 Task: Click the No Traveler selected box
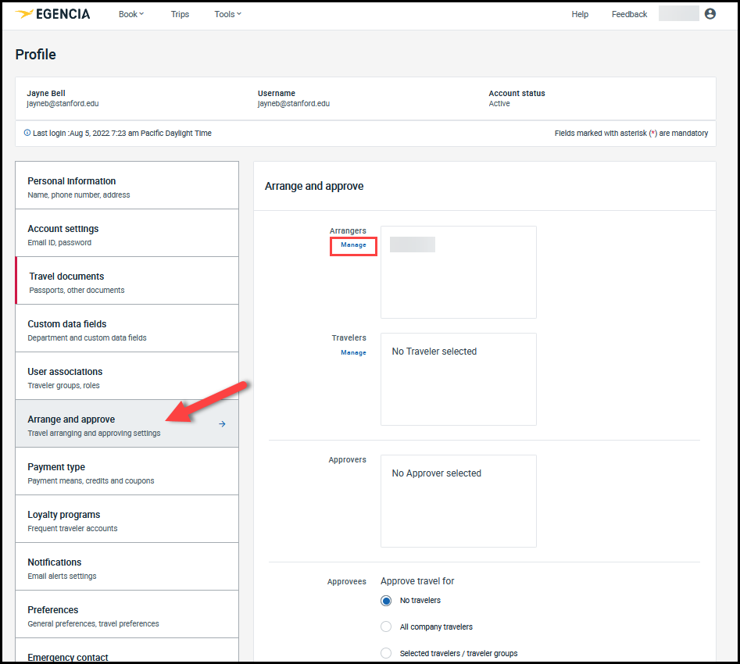tap(458, 380)
